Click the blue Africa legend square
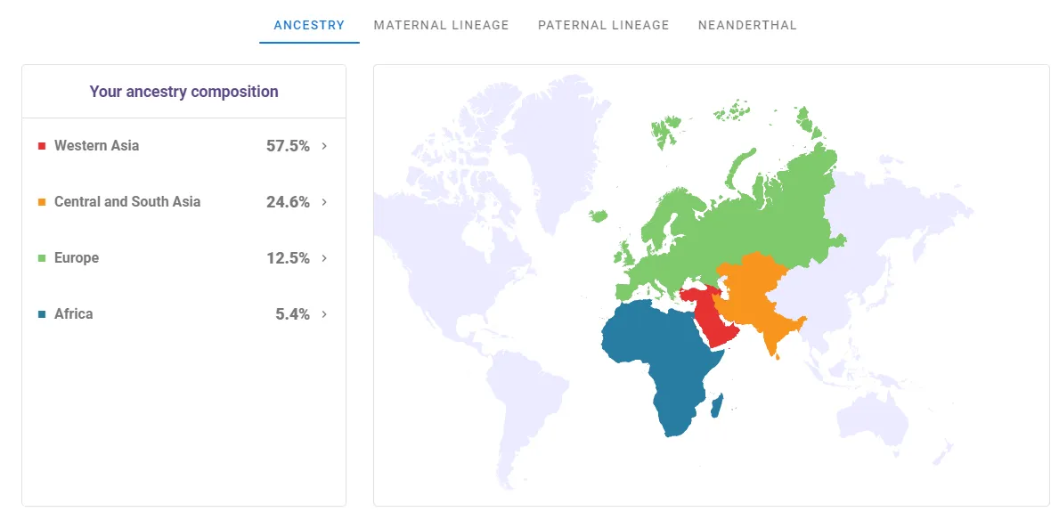This screenshot has width=1059, height=528. 41,313
